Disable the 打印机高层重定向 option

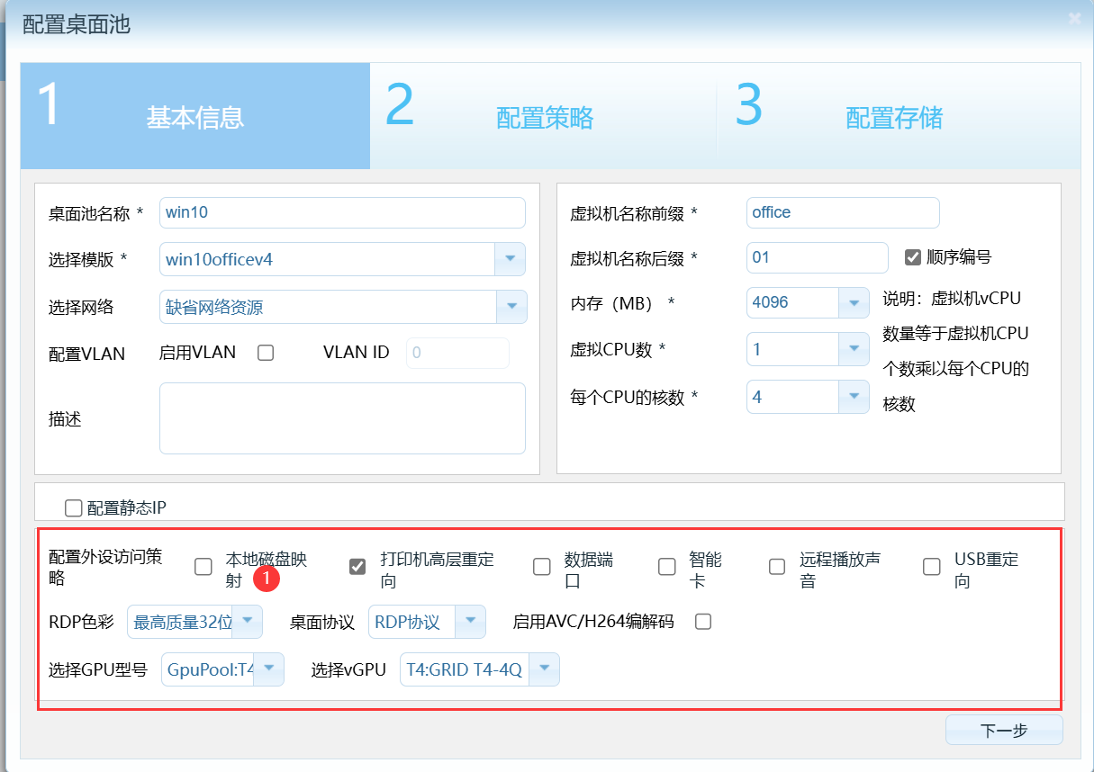(x=357, y=566)
